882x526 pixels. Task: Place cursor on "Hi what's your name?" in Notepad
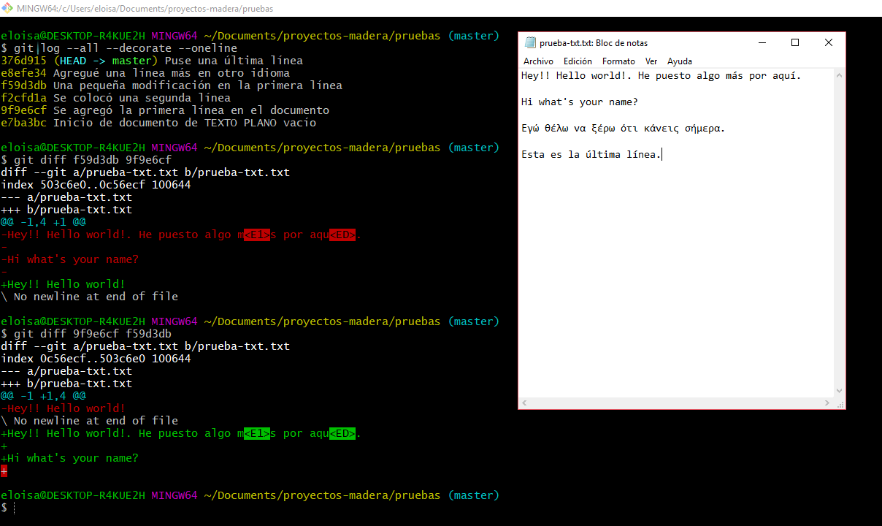580,102
